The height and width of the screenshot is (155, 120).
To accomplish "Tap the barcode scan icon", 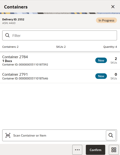I will tap(8, 135).
